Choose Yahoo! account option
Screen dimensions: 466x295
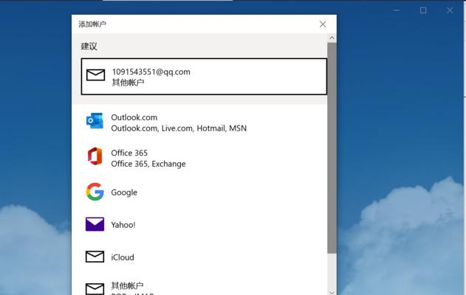pos(204,225)
